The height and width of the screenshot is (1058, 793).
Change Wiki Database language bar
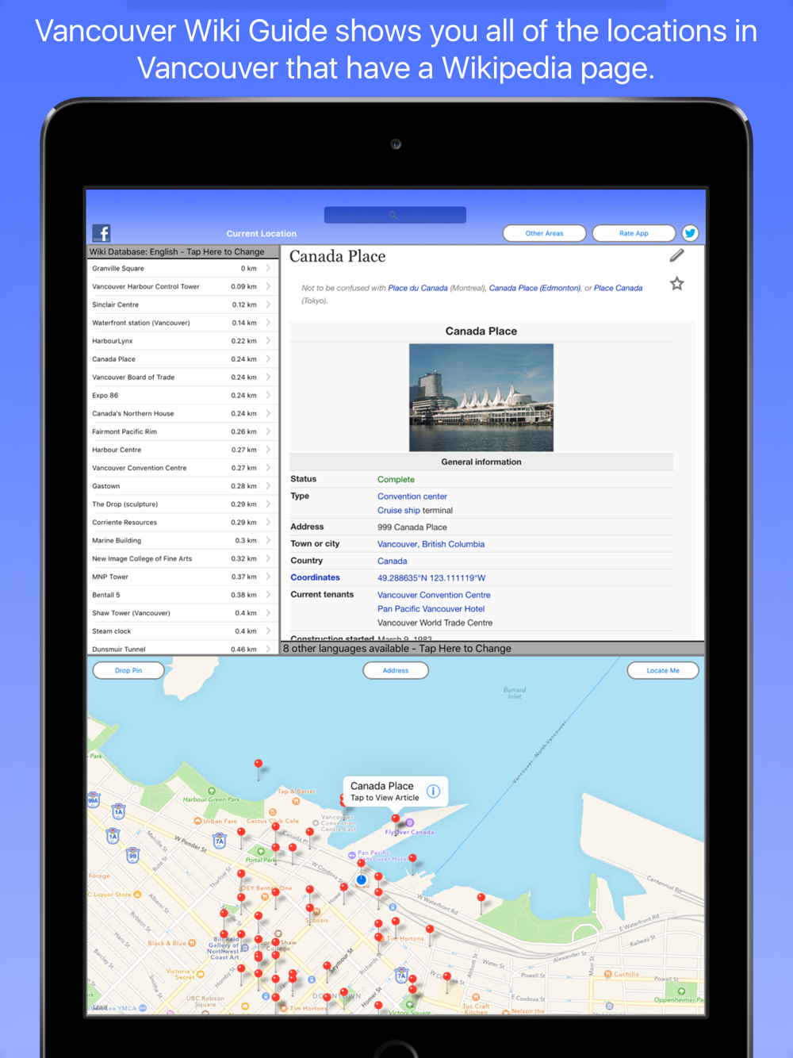click(182, 251)
